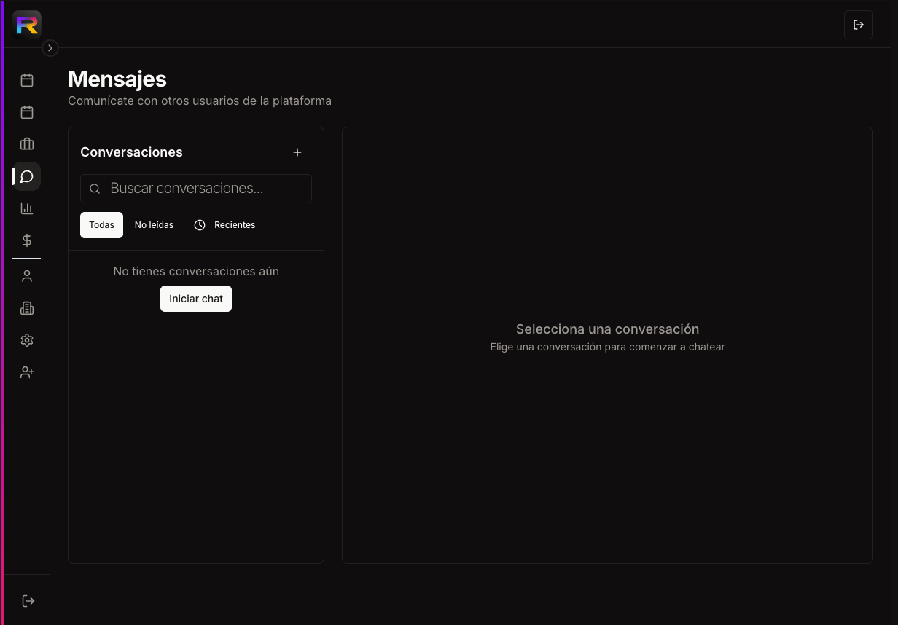
Task: Select the Todas filter tab
Action: click(101, 225)
